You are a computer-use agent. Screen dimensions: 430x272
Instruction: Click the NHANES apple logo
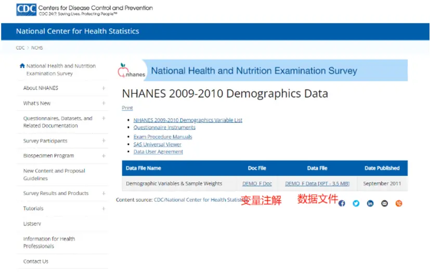tap(132, 71)
